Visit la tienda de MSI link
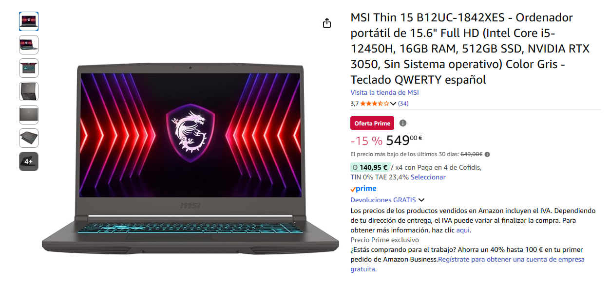This screenshot has width=610, height=283. [384, 92]
